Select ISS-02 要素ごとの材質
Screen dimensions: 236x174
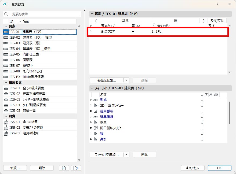click(40, 128)
